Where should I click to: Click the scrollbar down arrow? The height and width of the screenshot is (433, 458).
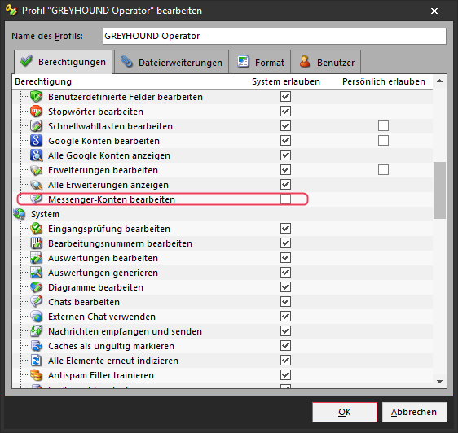pyautogui.click(x=439, y=382)
